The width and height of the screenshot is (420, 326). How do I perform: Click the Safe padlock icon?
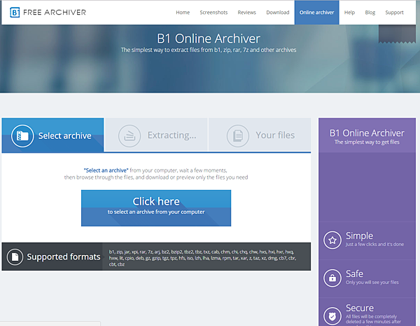[332, 278]
